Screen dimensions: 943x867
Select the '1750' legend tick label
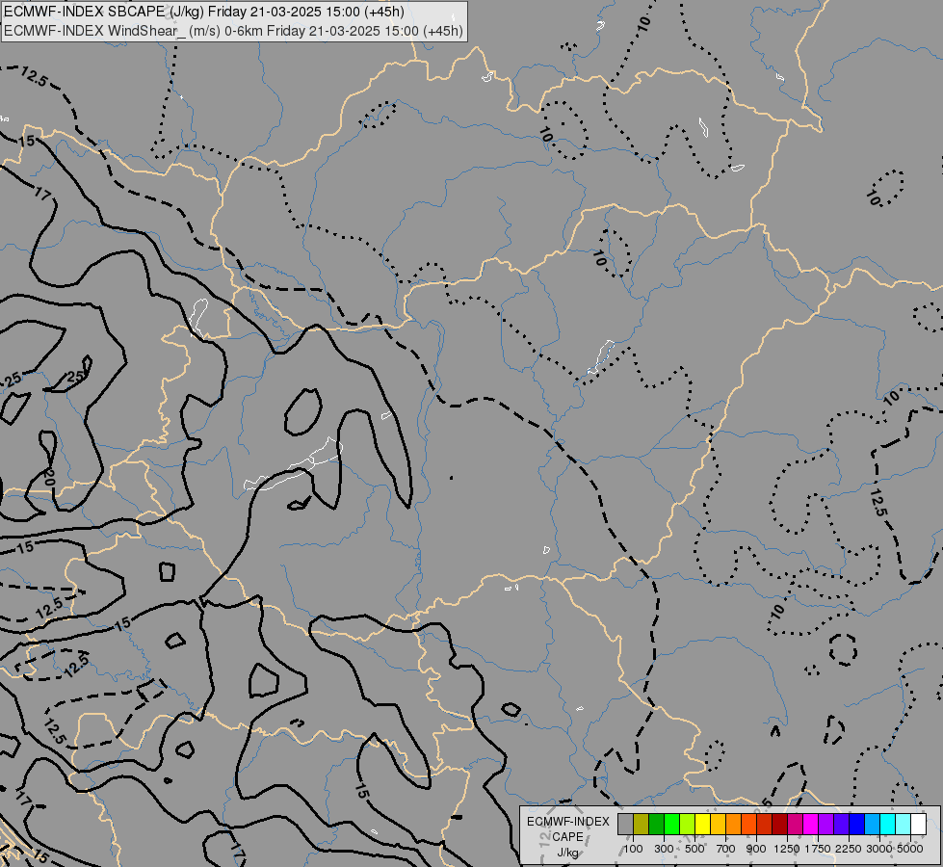tap(818, 849)
